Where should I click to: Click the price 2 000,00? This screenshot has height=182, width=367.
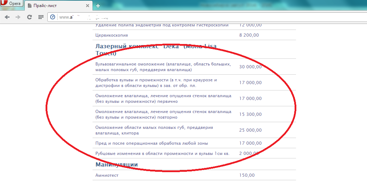249,153
